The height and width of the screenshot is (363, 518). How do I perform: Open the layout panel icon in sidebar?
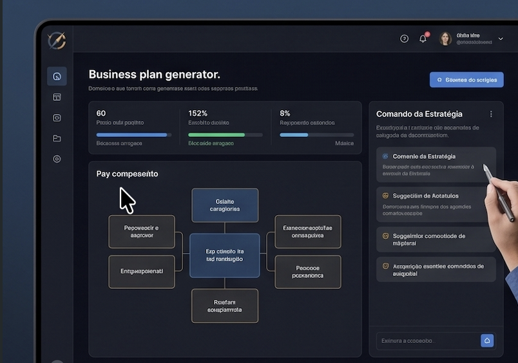point(57,97)
